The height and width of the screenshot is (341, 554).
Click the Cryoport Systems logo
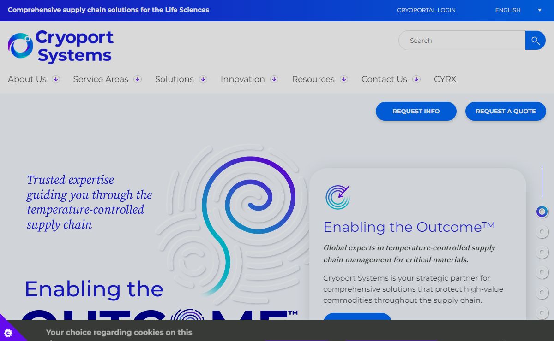pyautogui.click(x=60, y=47)
